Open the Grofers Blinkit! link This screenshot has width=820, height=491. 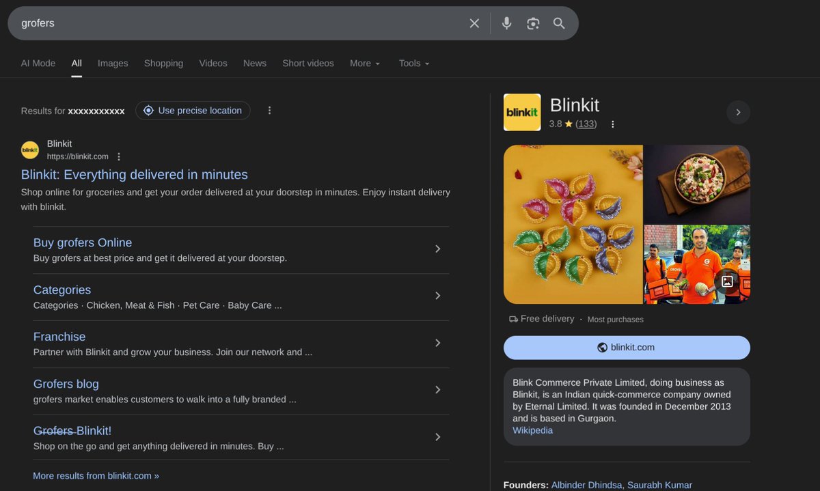(x=72, y=431)
